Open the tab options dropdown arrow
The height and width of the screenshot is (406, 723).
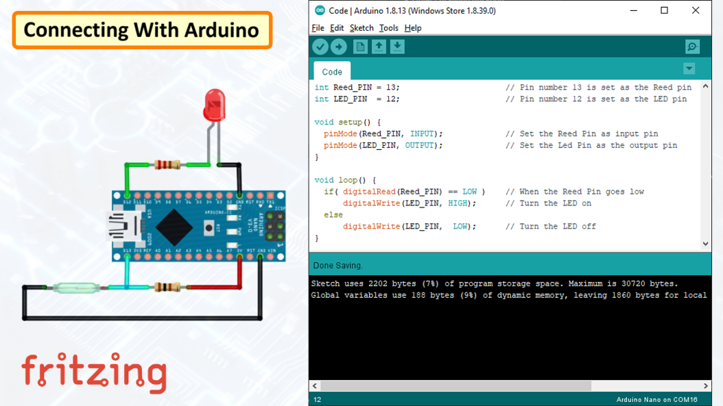pyautogui.click(x=689, y=68)
